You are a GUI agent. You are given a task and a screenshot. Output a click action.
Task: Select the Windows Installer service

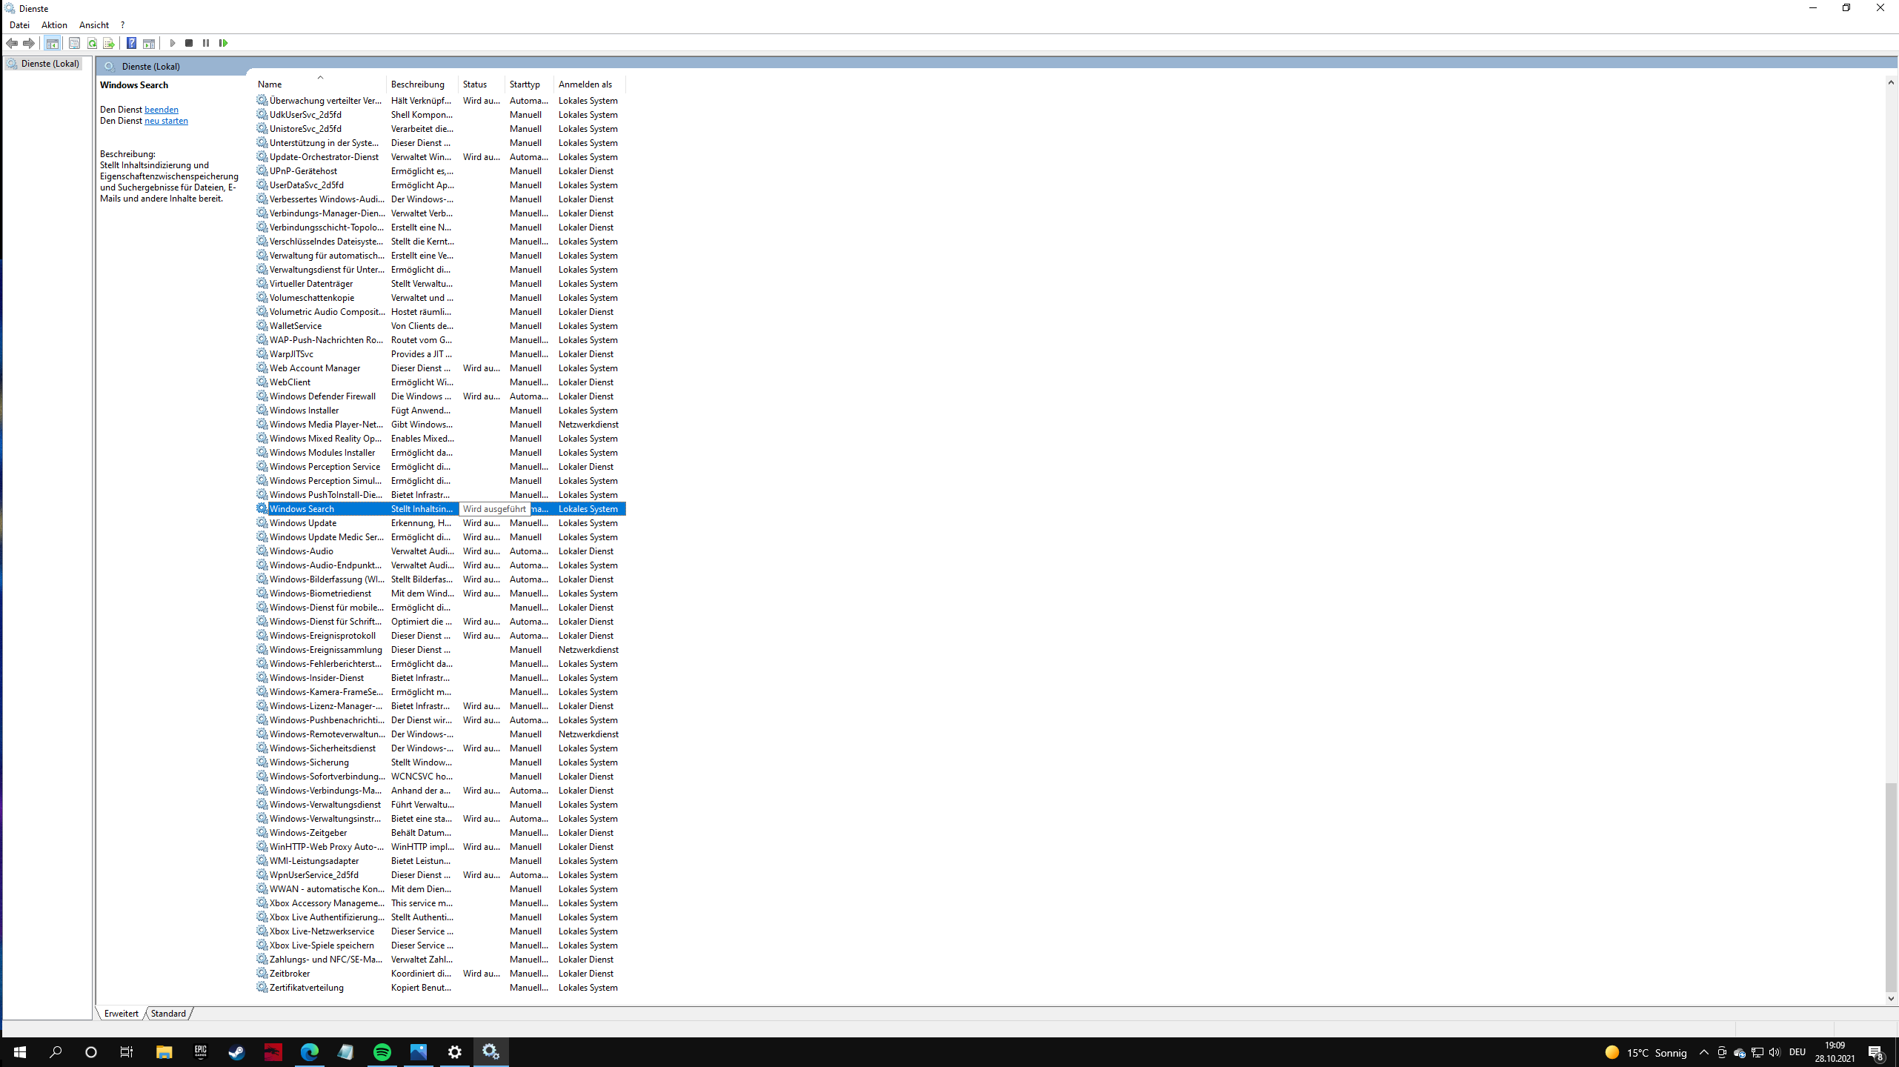pos(441,410)
